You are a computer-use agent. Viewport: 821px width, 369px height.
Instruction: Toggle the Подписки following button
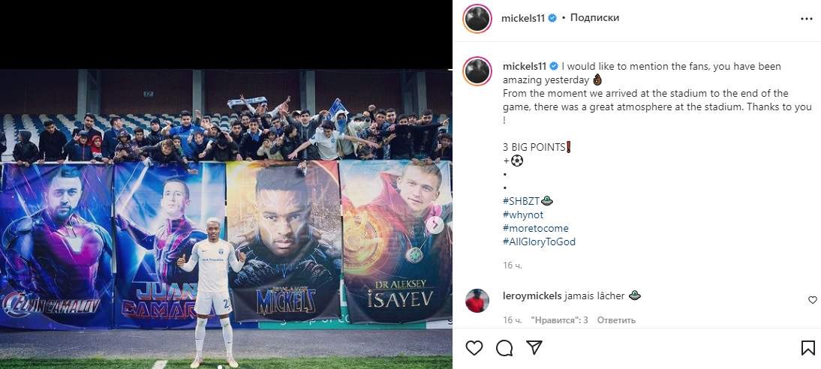pos(594,18)
